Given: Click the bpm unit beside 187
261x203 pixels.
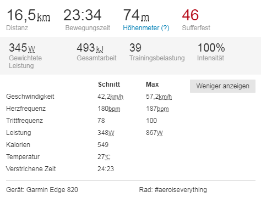Looking at the screenshot, I should [162, 109].
